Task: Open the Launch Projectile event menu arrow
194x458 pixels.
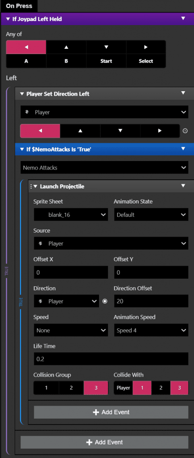Action: (x=183, y=186)
